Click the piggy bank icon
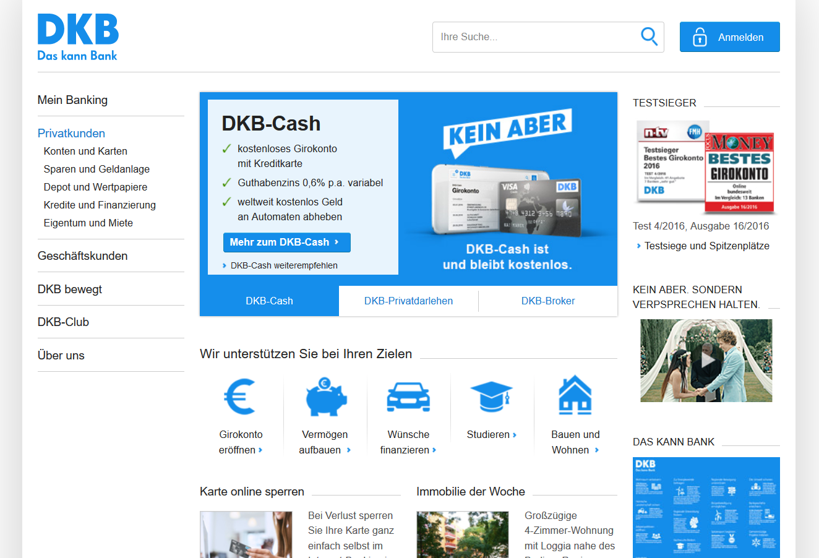 tap(325, 396)
